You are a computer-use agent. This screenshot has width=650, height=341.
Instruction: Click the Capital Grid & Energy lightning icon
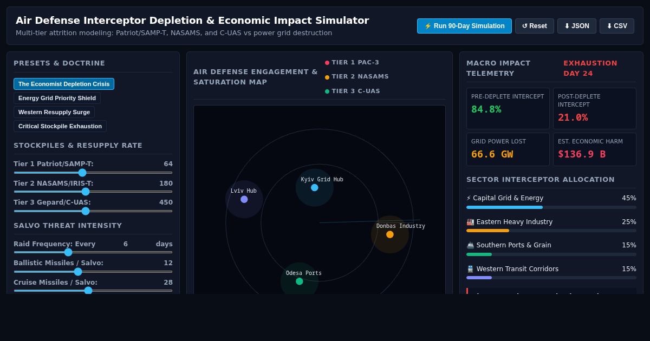[x=469, y=198]
